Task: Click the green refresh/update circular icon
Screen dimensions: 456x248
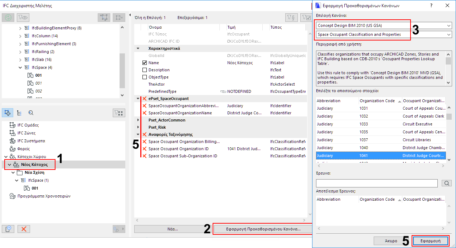Action: tap(8, 17)
